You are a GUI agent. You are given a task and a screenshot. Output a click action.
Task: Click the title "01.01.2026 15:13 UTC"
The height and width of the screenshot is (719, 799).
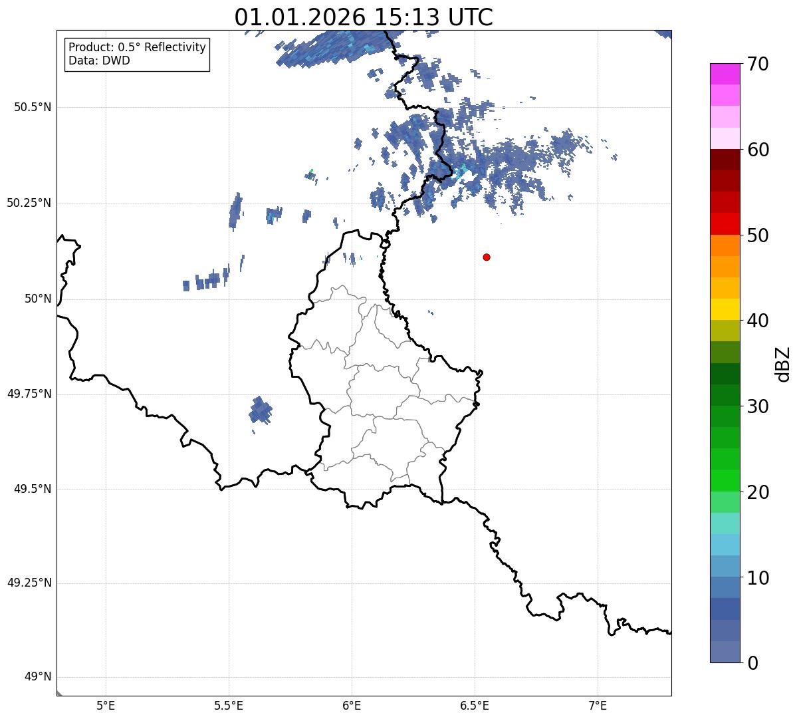point(364,17)
